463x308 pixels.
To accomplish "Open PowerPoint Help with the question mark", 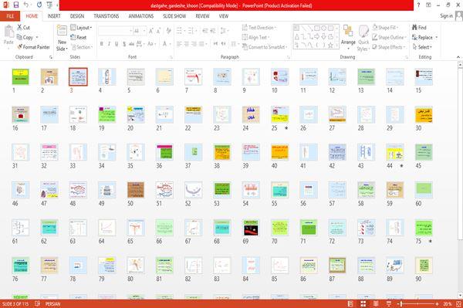I will tap(418, 5).
